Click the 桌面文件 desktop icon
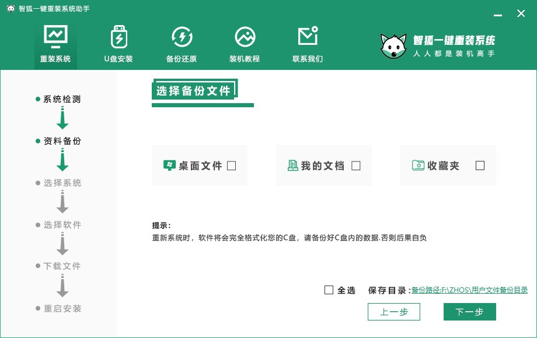This screenshot has width=537, height=338. click(x=169, y=166)
